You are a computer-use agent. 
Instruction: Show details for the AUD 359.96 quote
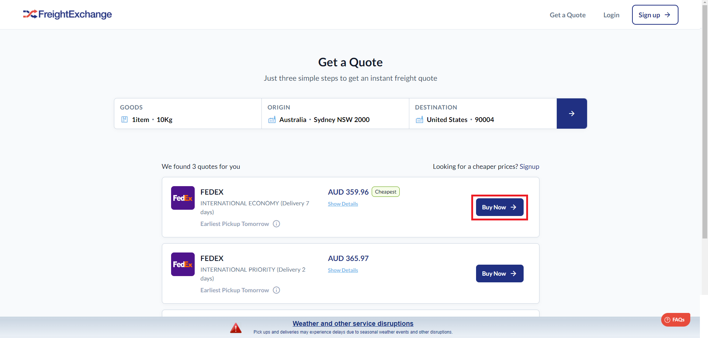pos(343,204)
